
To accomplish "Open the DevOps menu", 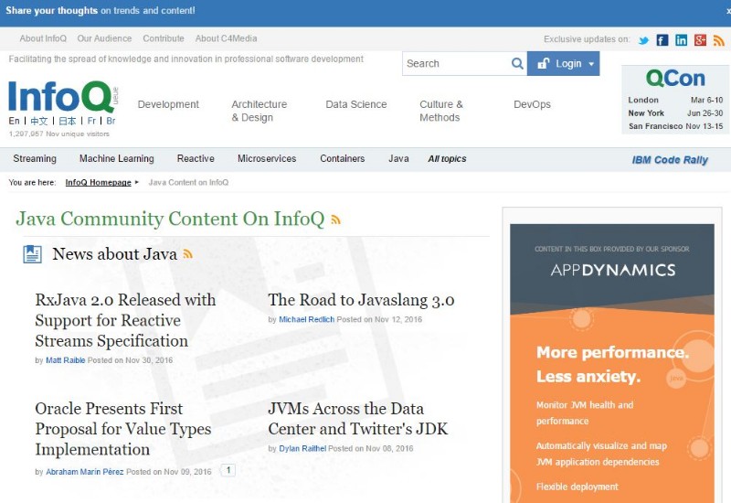I will point(532,104).
